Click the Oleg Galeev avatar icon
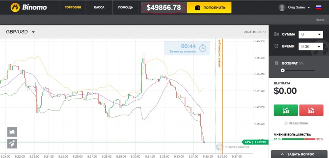The width and height of the screenshot is (329, 158). (282, 7)
